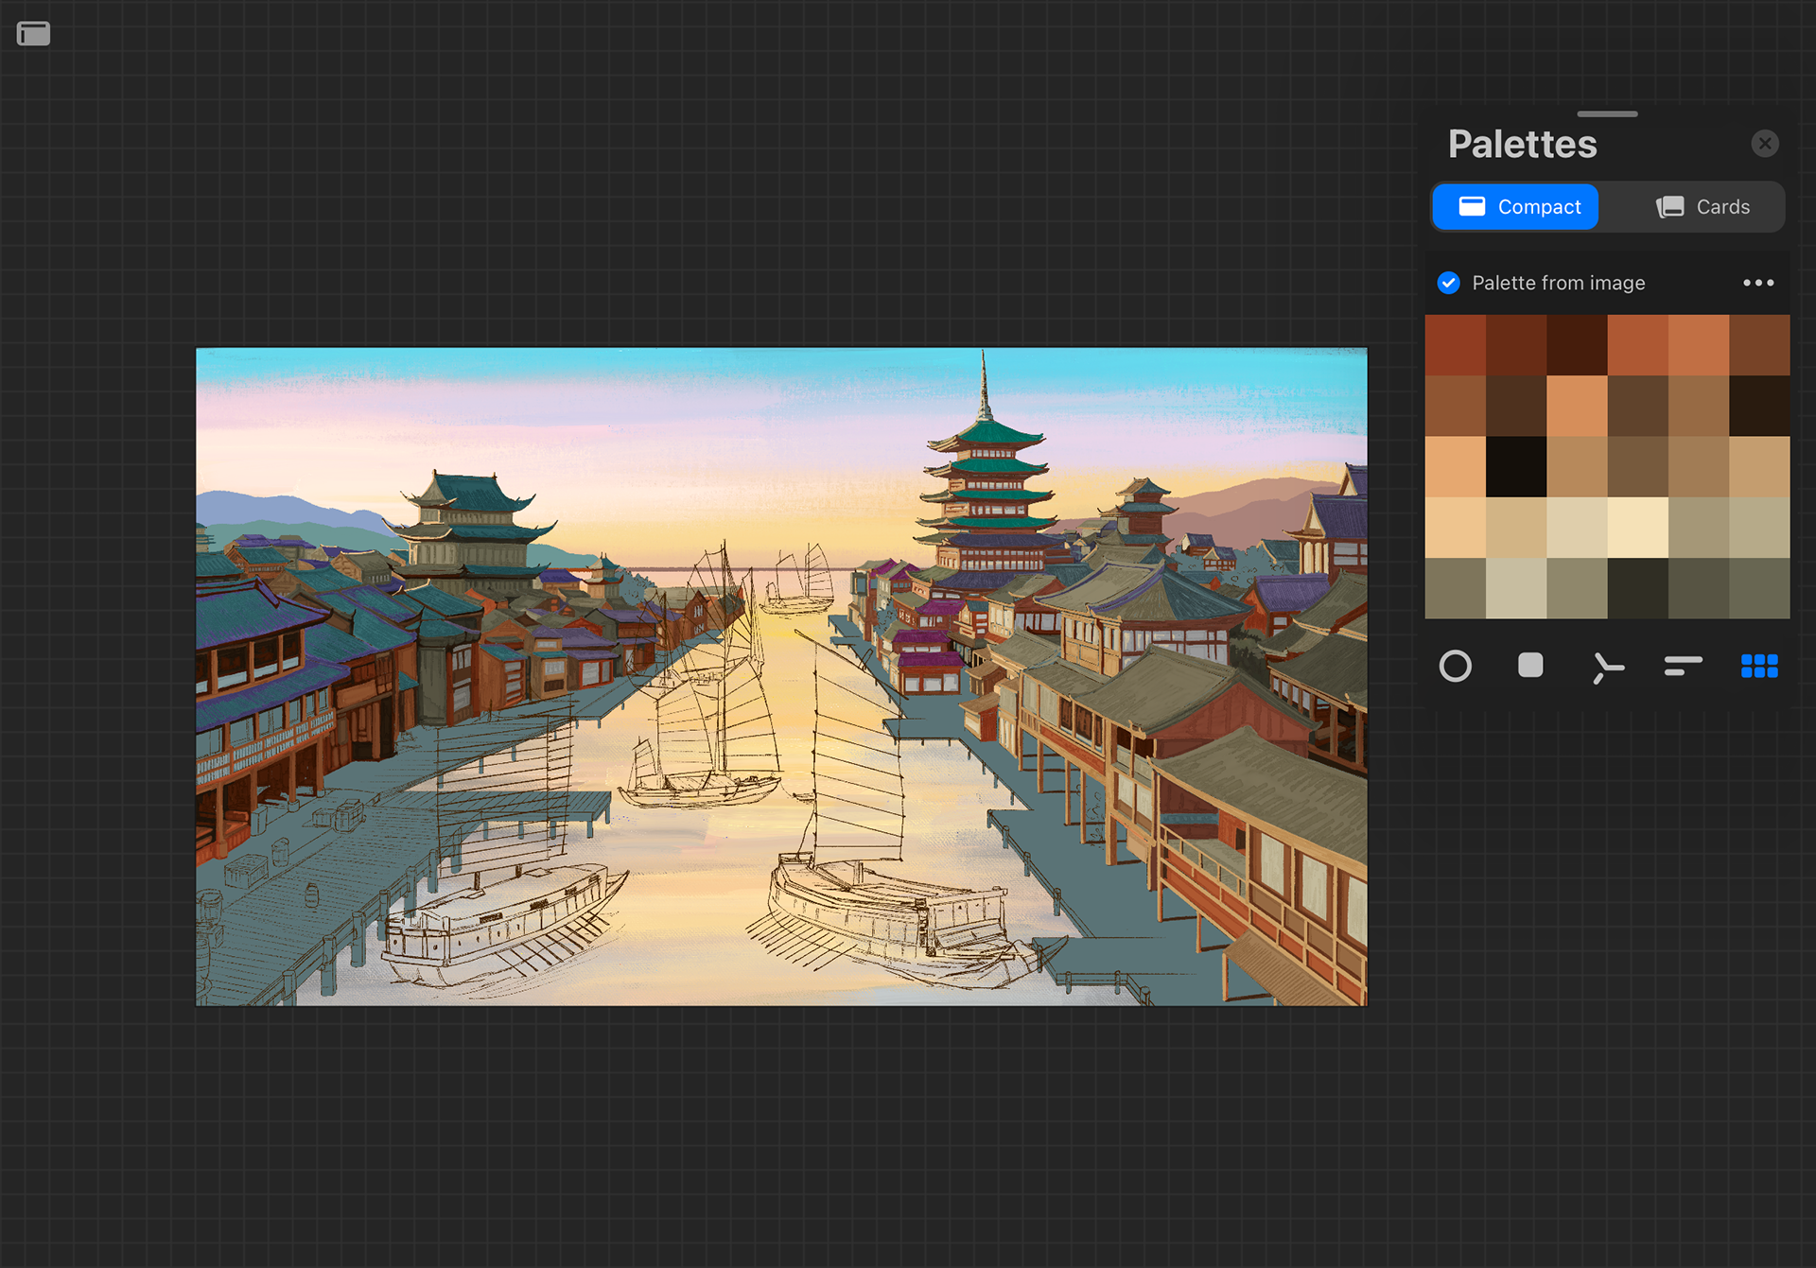The height and width of the screenshot is (1268, 1816).
Task: Select the Disc color picker icon
Action: [x=1455, y=667]
